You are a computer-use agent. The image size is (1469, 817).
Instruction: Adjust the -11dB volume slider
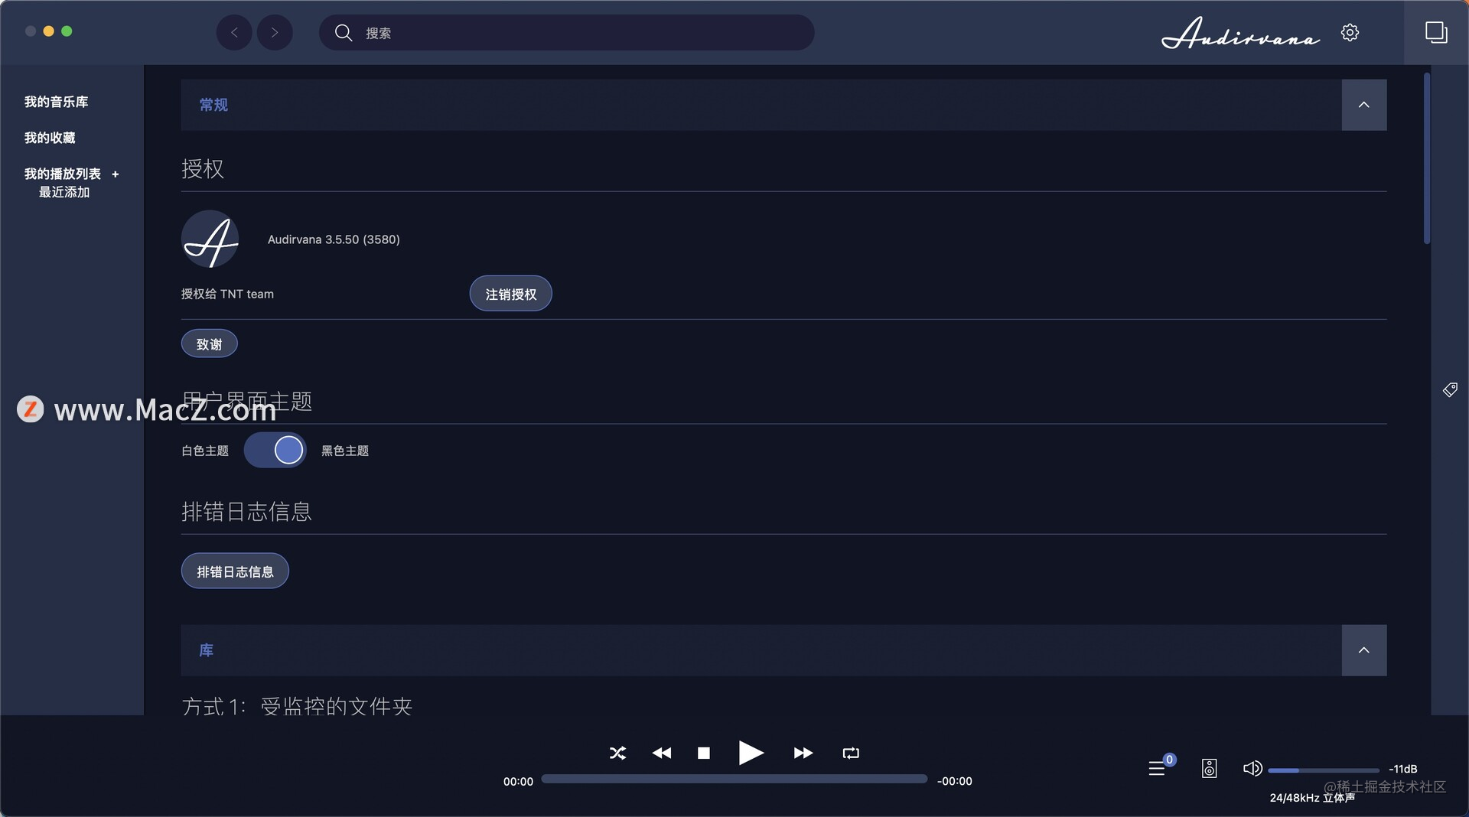tap(1324, 770)
